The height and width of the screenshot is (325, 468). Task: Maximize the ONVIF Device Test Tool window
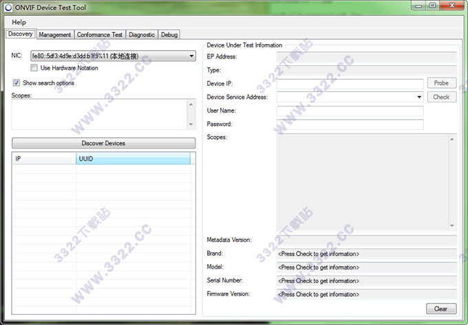tap(432, 5)
